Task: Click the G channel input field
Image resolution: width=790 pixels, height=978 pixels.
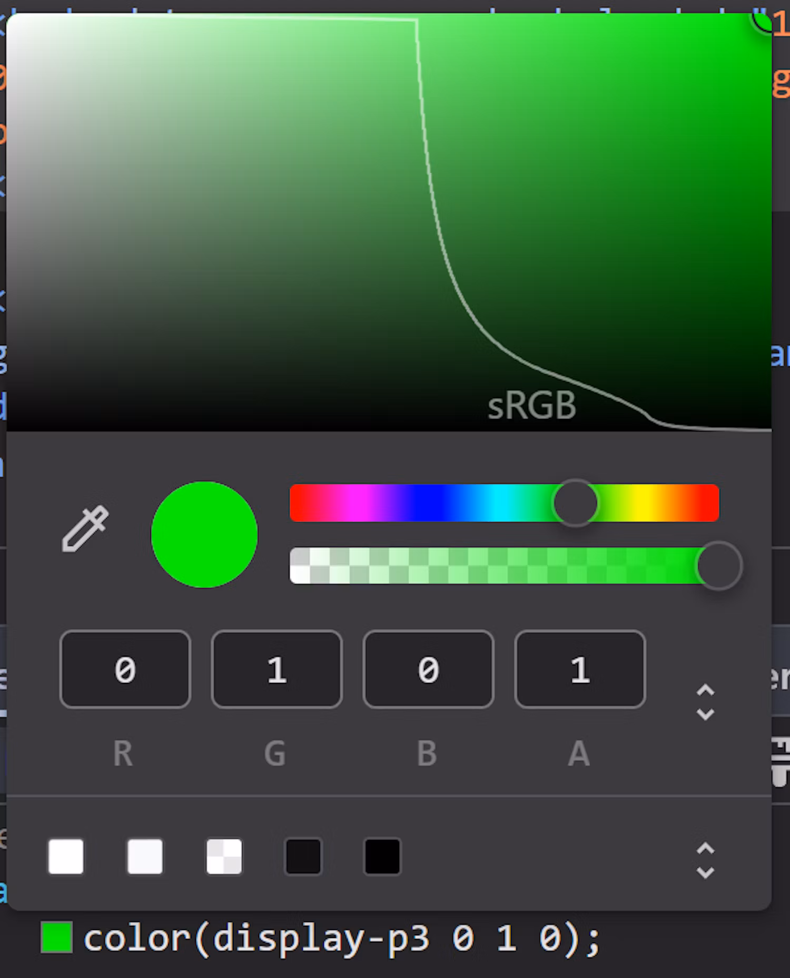Action: [277, 669]
